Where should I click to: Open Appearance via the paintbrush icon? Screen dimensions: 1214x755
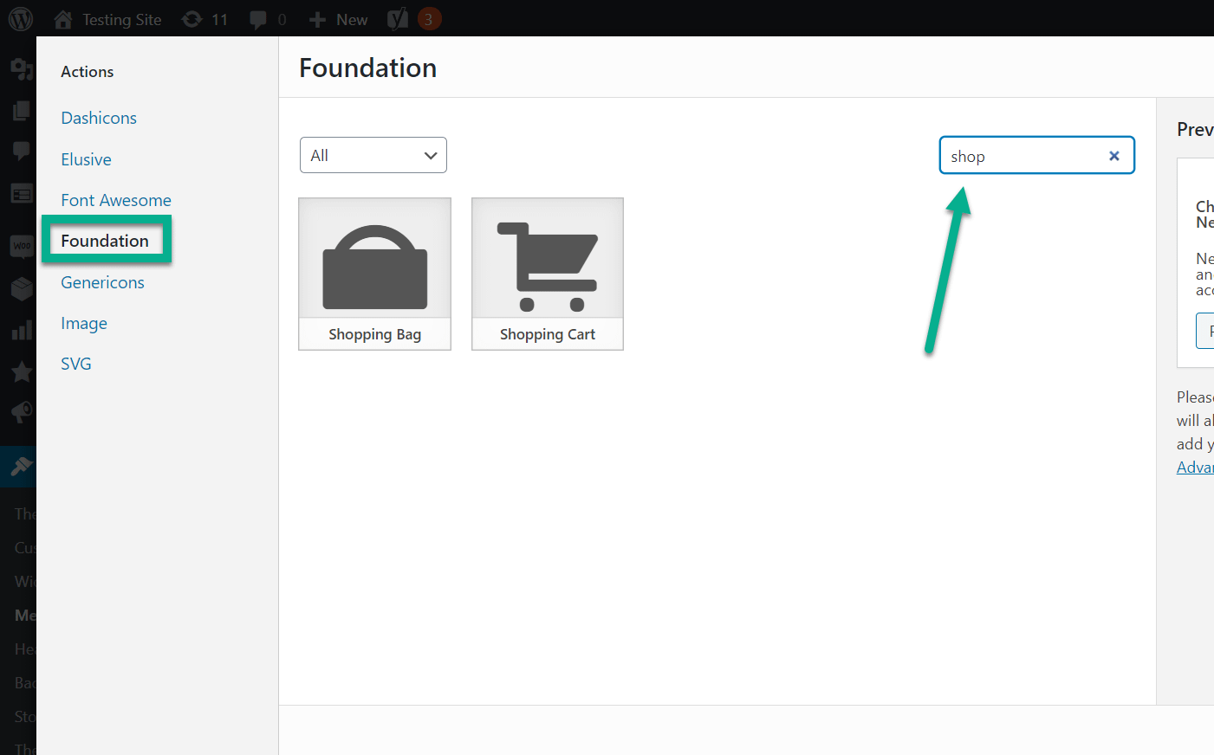pyautogui.click(x=19, y=466)
